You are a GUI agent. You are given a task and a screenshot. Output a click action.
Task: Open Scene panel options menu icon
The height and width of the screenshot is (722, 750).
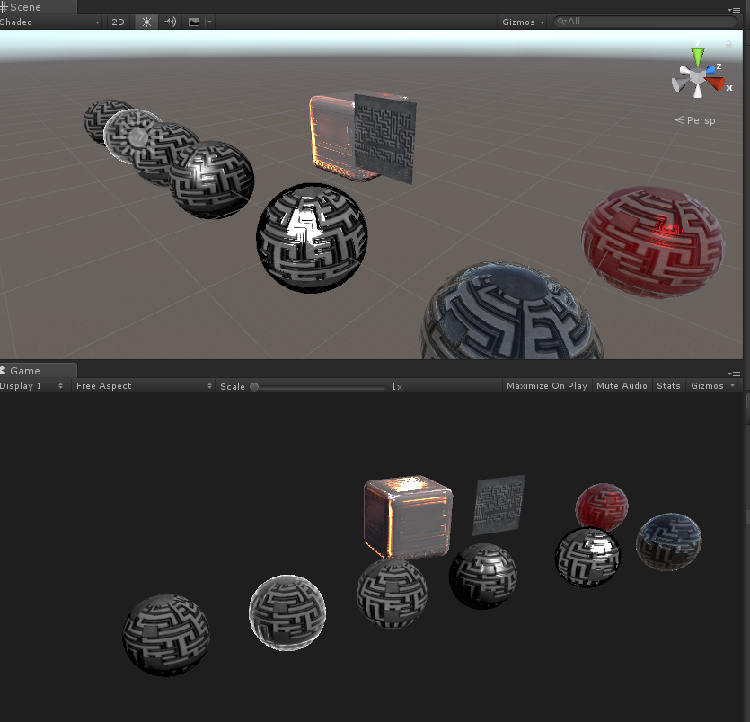coord(734,10)
